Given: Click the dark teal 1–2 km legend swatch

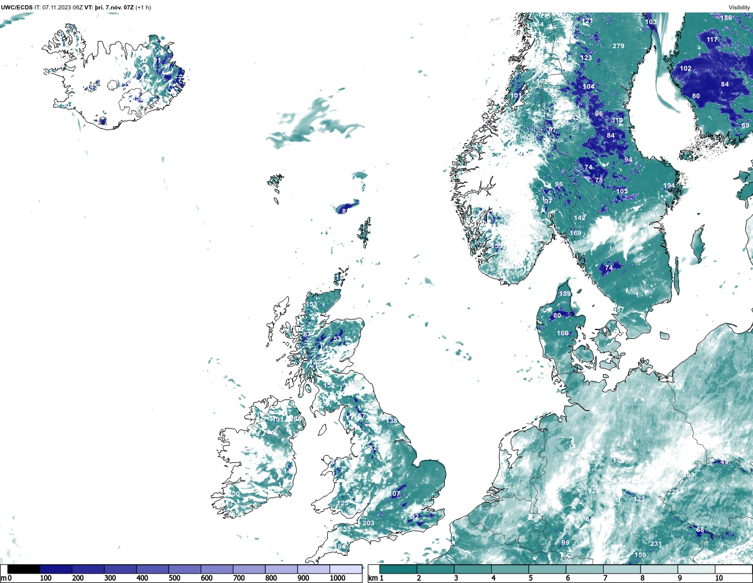Looking at the screenshot, I should [x=398, y=569].
